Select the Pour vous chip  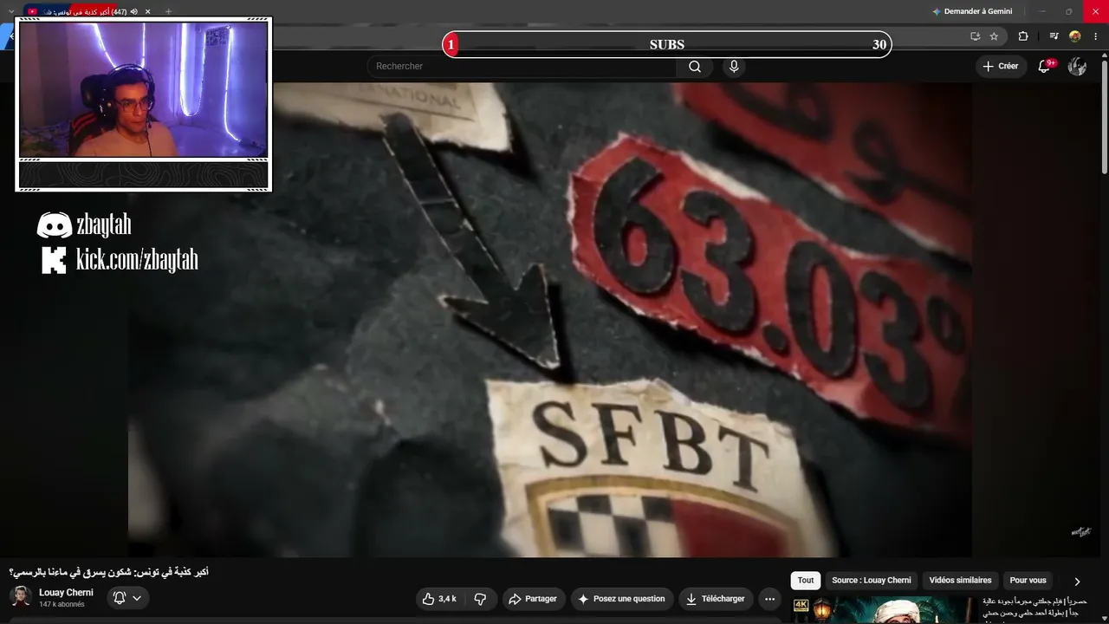point(1028,581)
